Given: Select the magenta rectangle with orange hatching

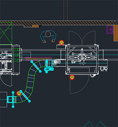Looking at the screenshot, I should 39,59.
